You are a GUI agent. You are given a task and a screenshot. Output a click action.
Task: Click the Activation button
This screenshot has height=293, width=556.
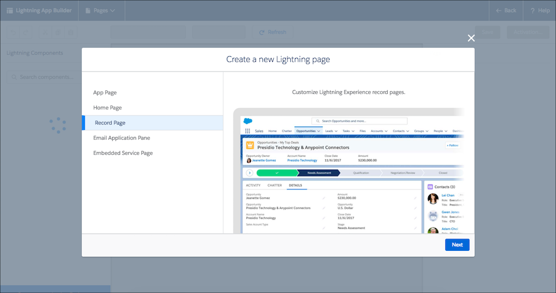pyautogui.click(x=528, y=32)
